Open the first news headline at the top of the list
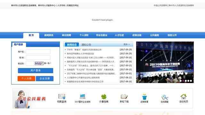This screenshot has width=205, height=115. [84, 50]
